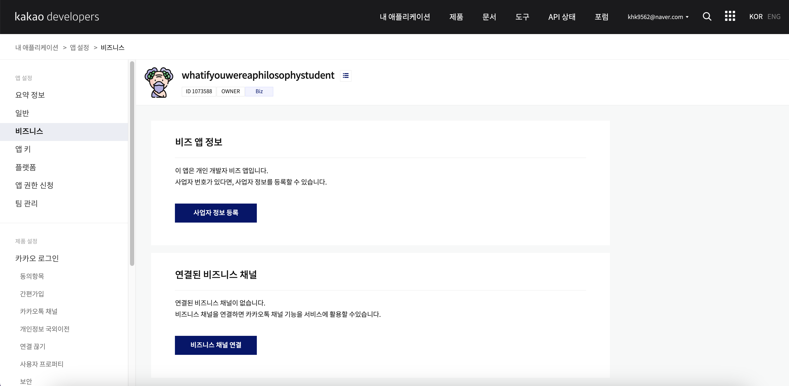
Task: Select 팀 관리 in the sidebar
Action: coord(26,204)
